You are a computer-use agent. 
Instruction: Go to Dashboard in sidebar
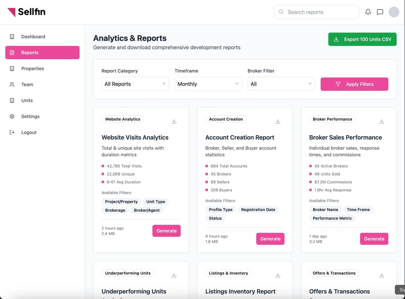42,37
